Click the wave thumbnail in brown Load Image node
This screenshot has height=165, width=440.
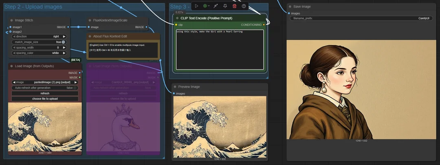pos(45,127)
